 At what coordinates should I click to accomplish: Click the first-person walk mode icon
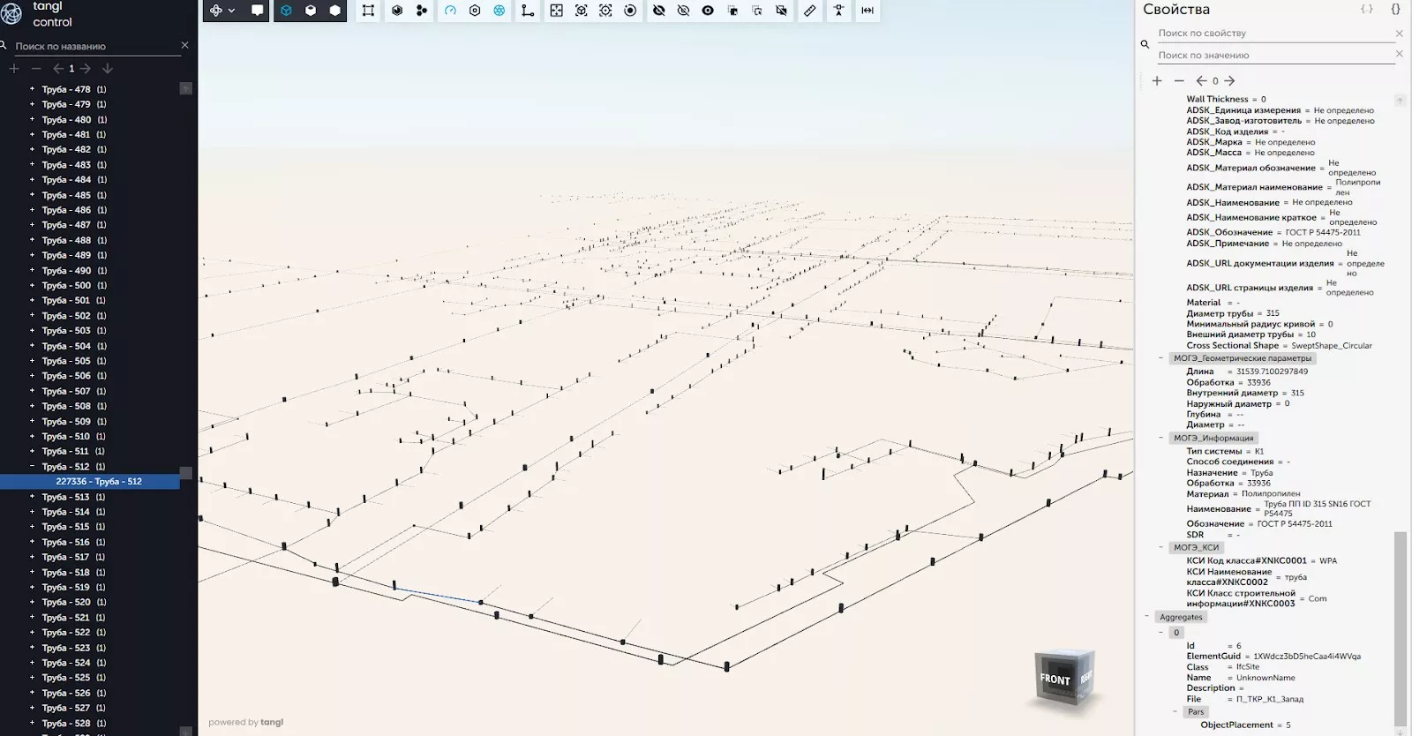click(838, 11)
